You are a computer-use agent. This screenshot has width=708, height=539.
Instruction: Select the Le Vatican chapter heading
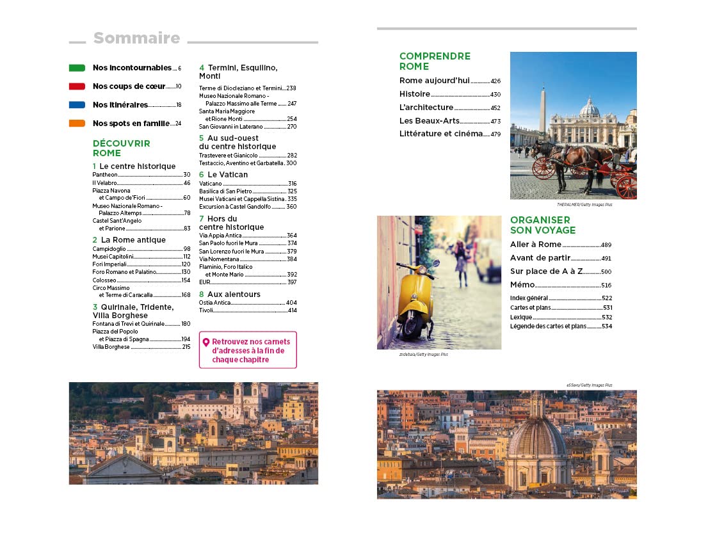(223, 175)
